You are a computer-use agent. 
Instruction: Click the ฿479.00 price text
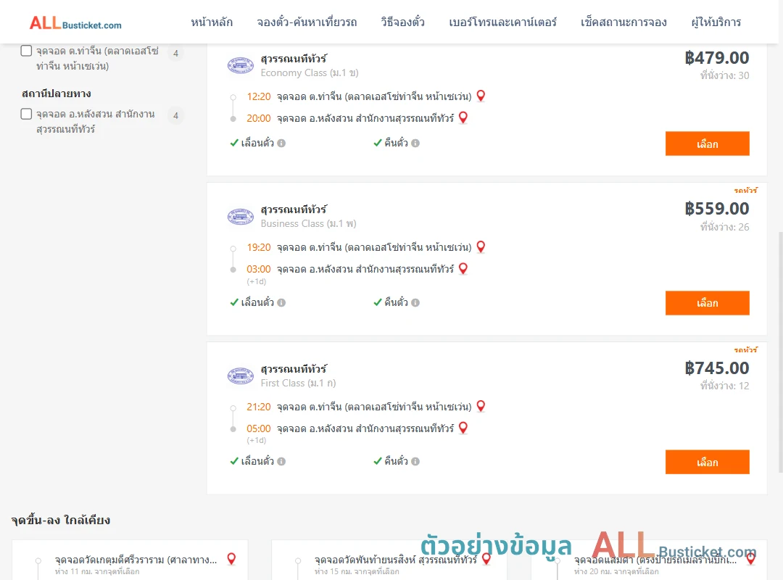(x=716, y=58)
